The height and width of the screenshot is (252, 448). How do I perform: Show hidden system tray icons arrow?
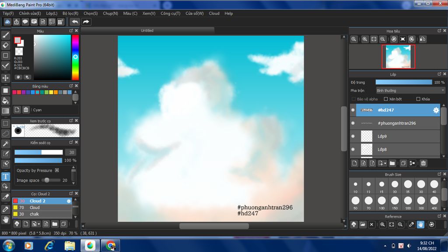coord(385,246)
